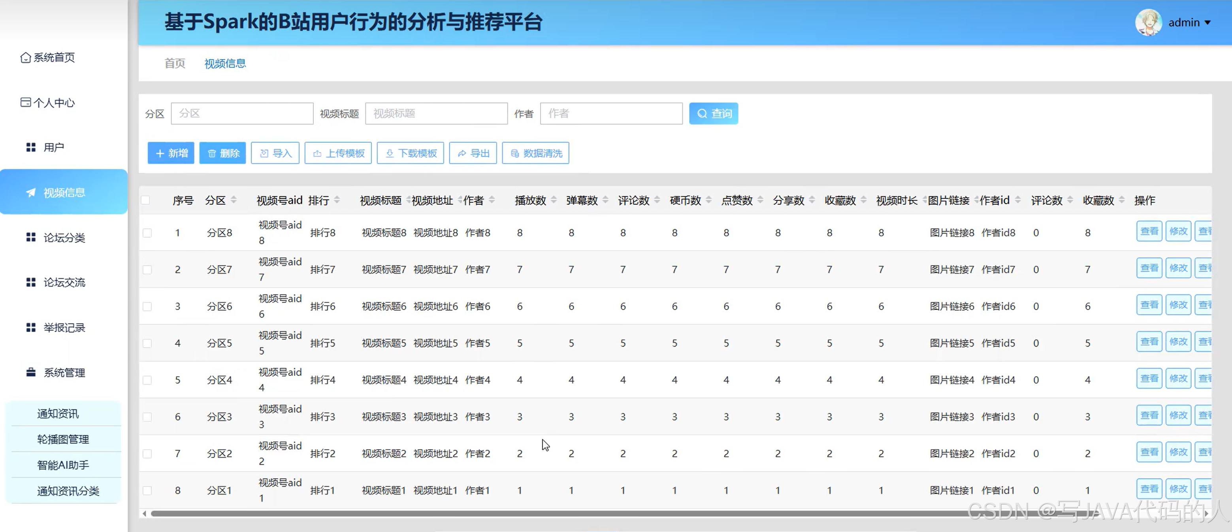Check the row for 分区6

[147, 307]
